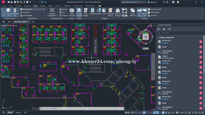Click Compare under Version V14
205x115 pixels.
165,43
